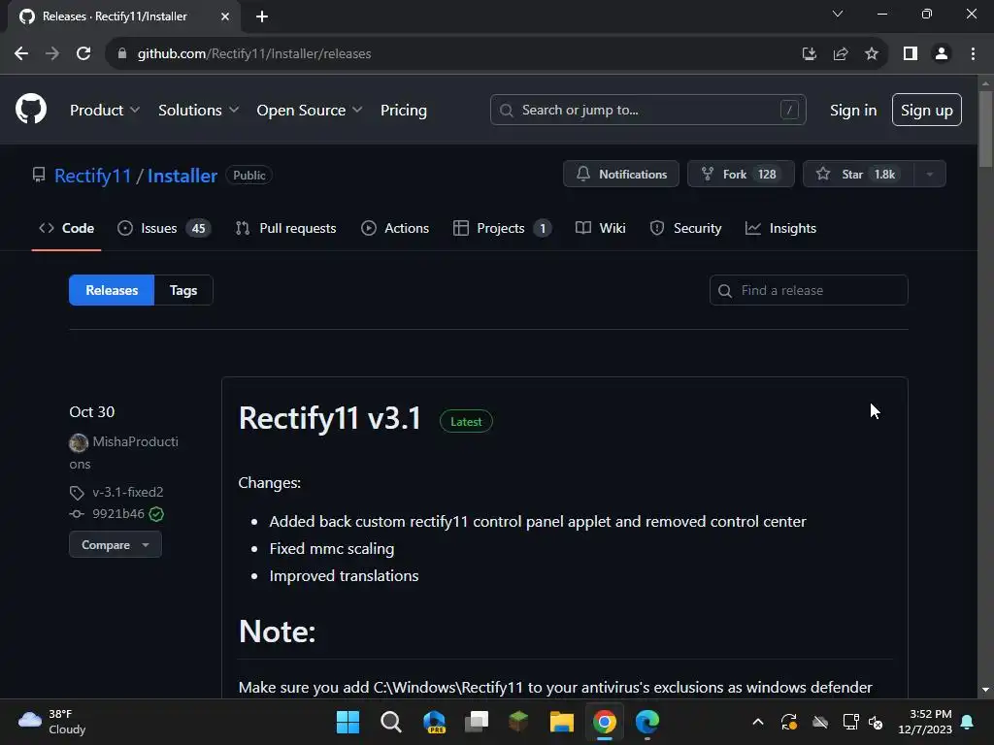Screen dimensions: 994x745
Task: Open the Installer repository link
Action: tap(182, 176)
